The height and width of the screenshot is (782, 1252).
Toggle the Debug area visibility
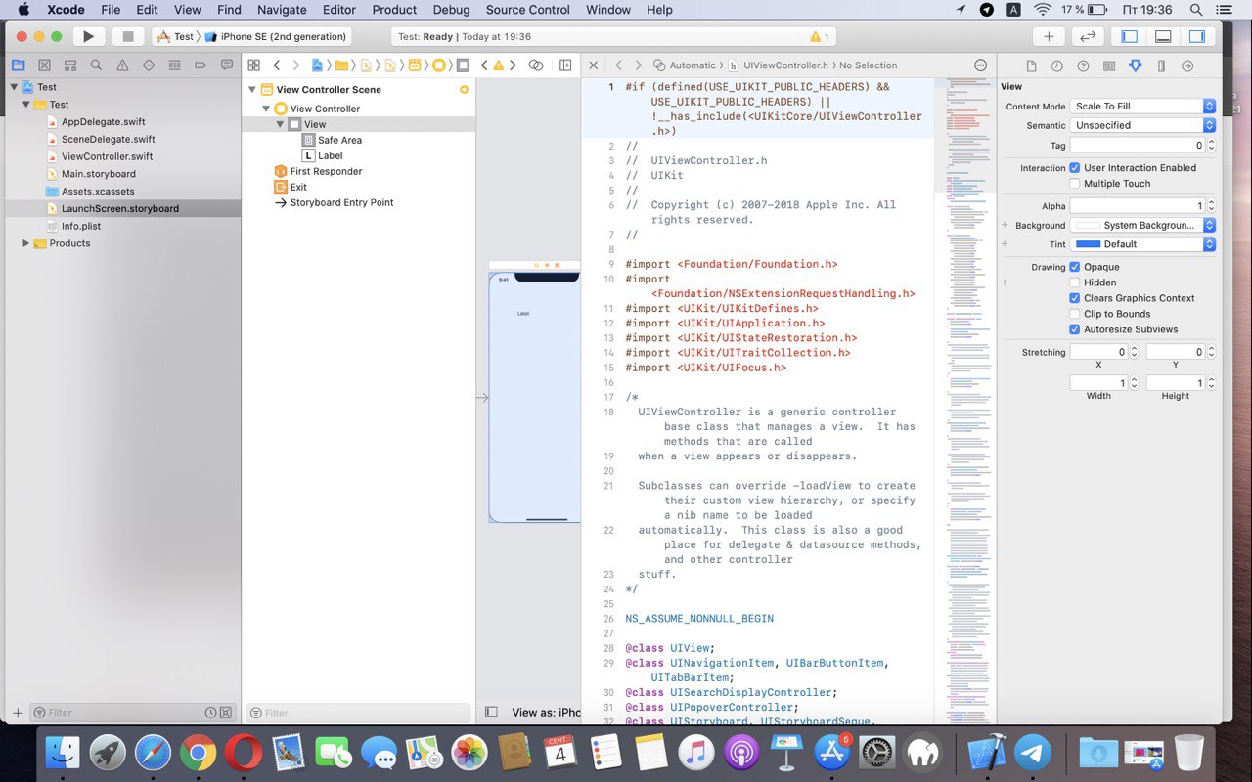1163,36
